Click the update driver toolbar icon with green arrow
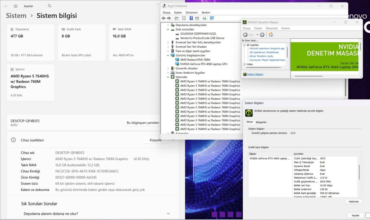370x220 pixels. (204, 18)
